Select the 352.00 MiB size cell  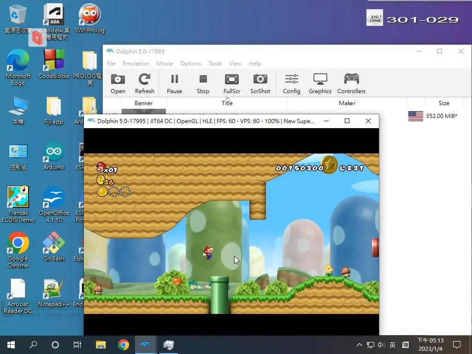point(442,116)
